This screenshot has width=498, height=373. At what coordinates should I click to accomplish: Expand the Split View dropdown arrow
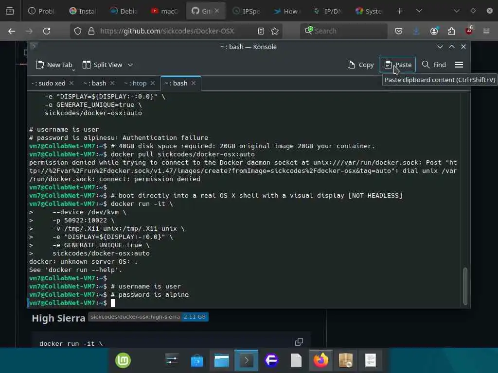(130, 65)
